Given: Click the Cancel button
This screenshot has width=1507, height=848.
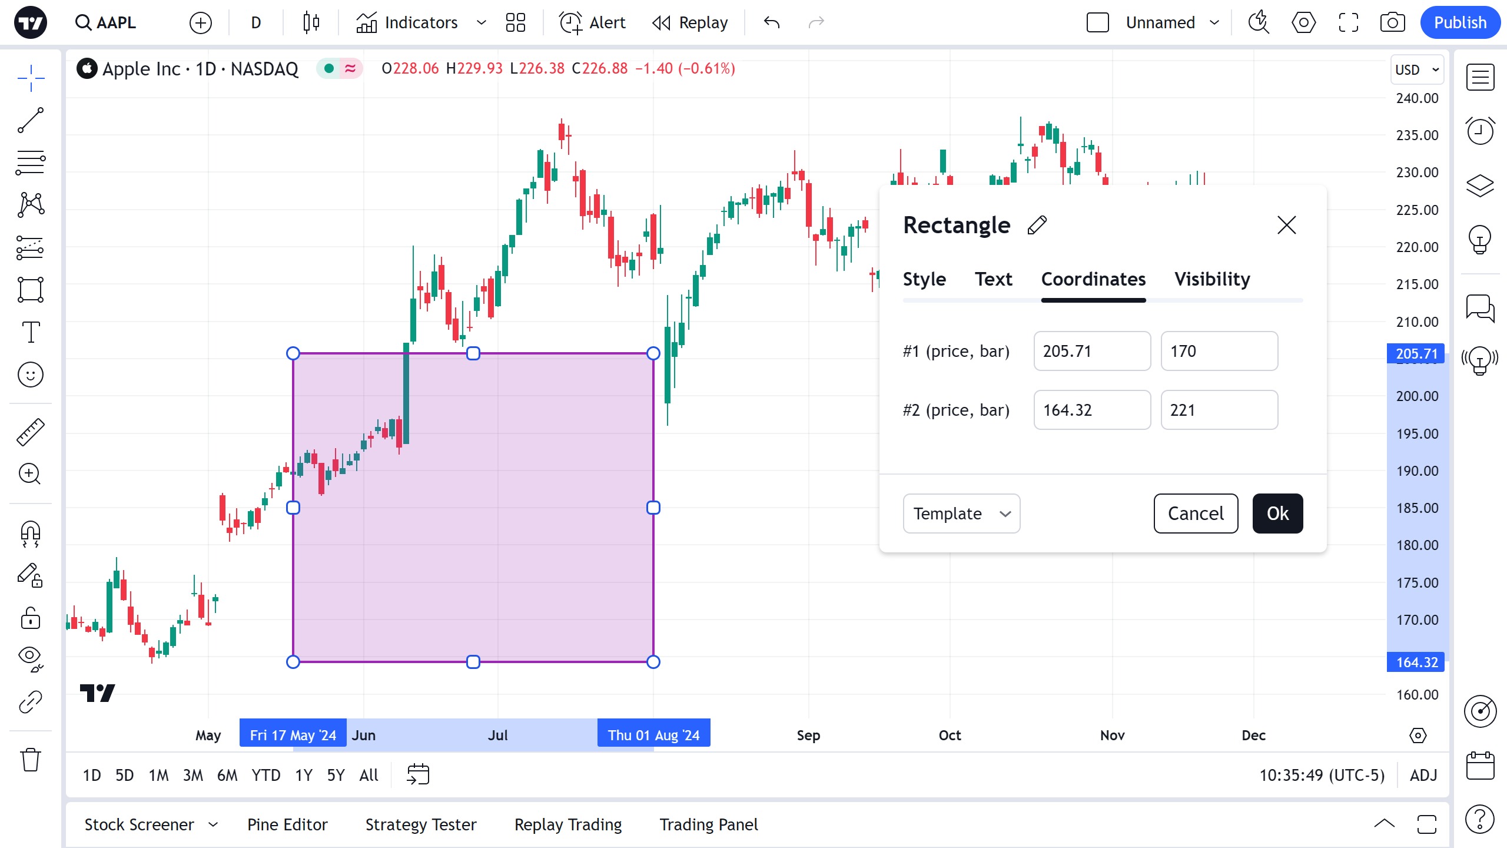Looking at the screenshot, I should [x=1196, y=514].
